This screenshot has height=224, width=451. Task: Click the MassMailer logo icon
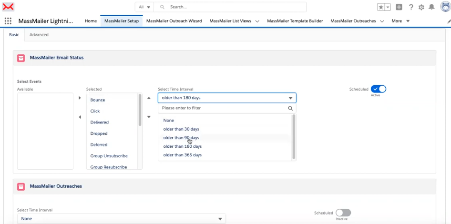[x=8, y=7]
